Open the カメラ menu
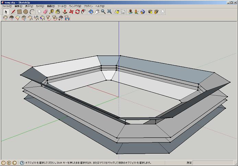Viewport: 238px width, 166px height. click(x=40, y=6)
